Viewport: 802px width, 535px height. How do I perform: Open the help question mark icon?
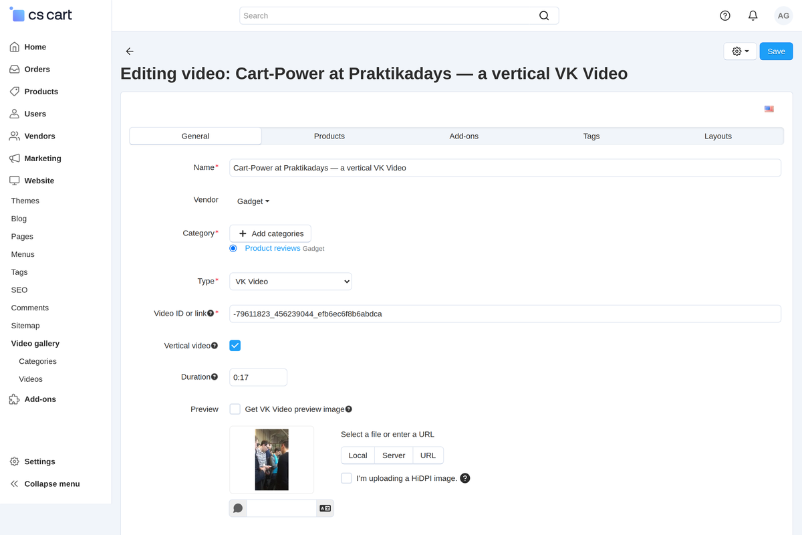(725, 15)
